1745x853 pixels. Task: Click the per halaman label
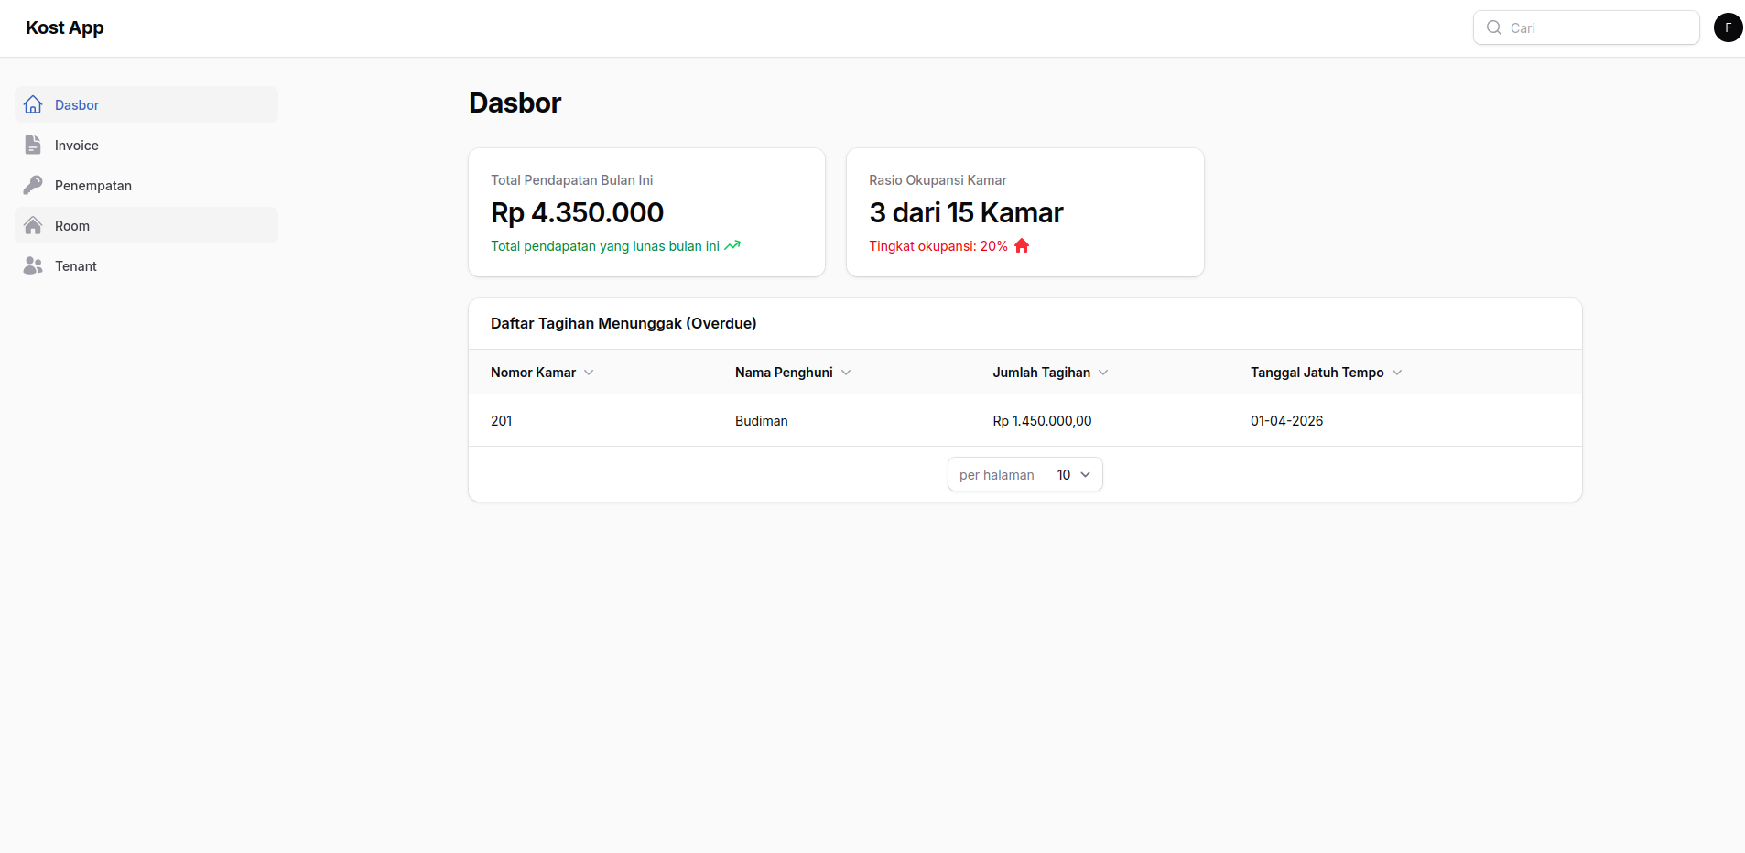coord(996,475)
